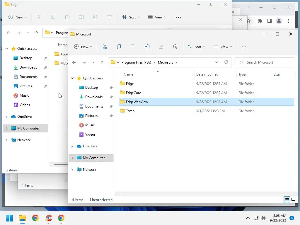Click Program Files (x86) breadcrumb
Screen dimensions: 300x225
pyautogui.click(x=136, y=62)
